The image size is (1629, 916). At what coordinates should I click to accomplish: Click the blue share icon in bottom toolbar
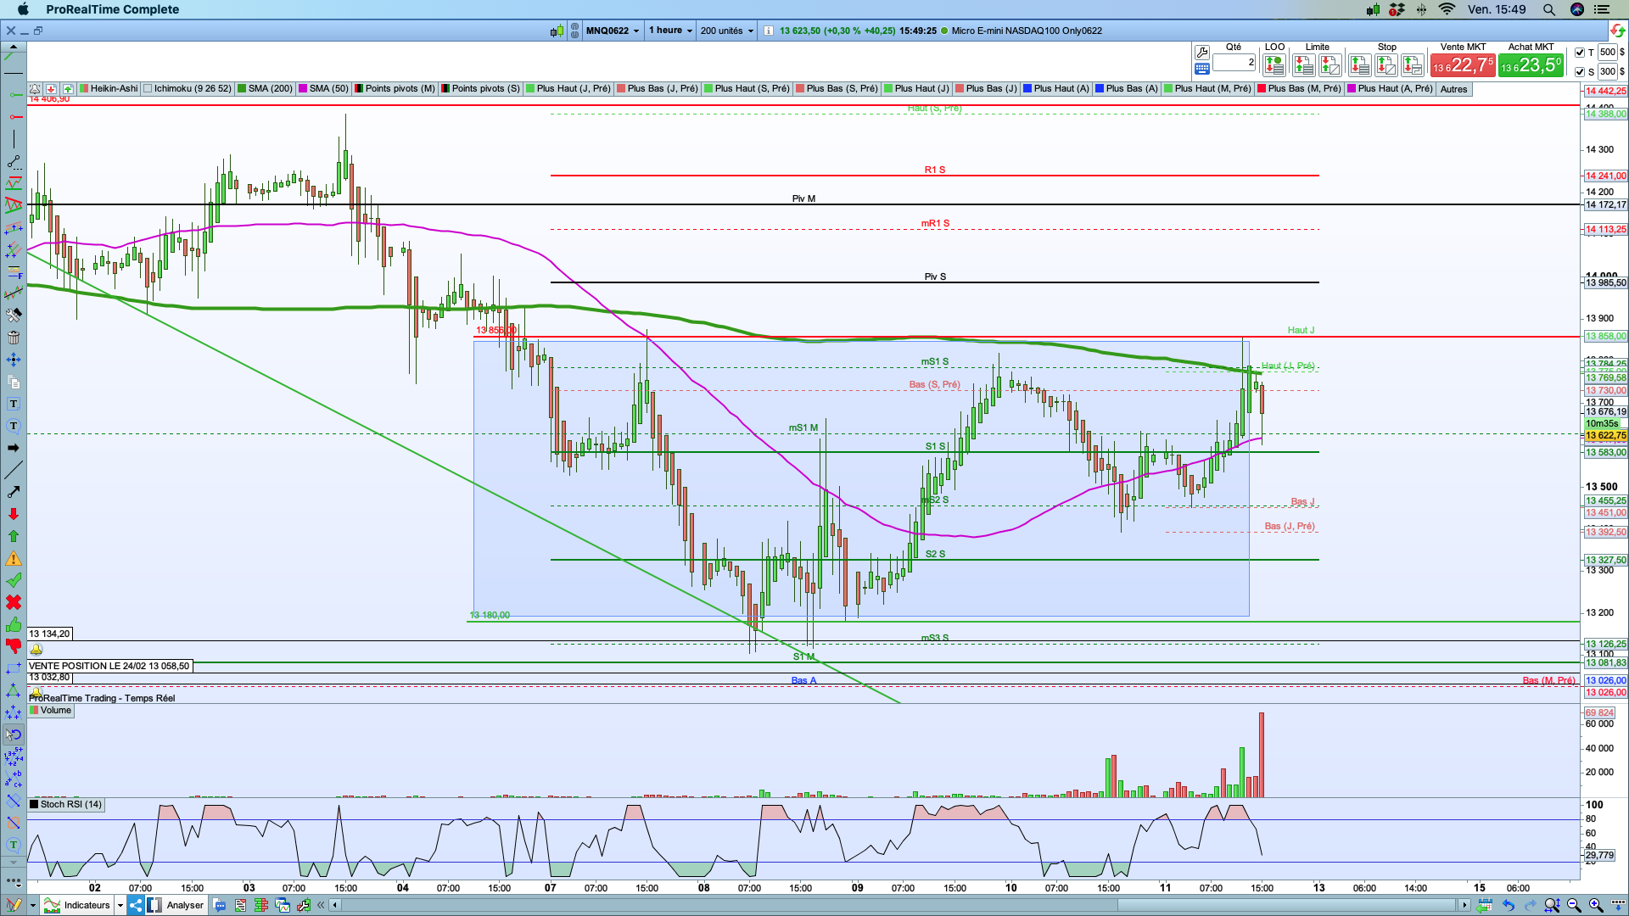click(136, 905)
